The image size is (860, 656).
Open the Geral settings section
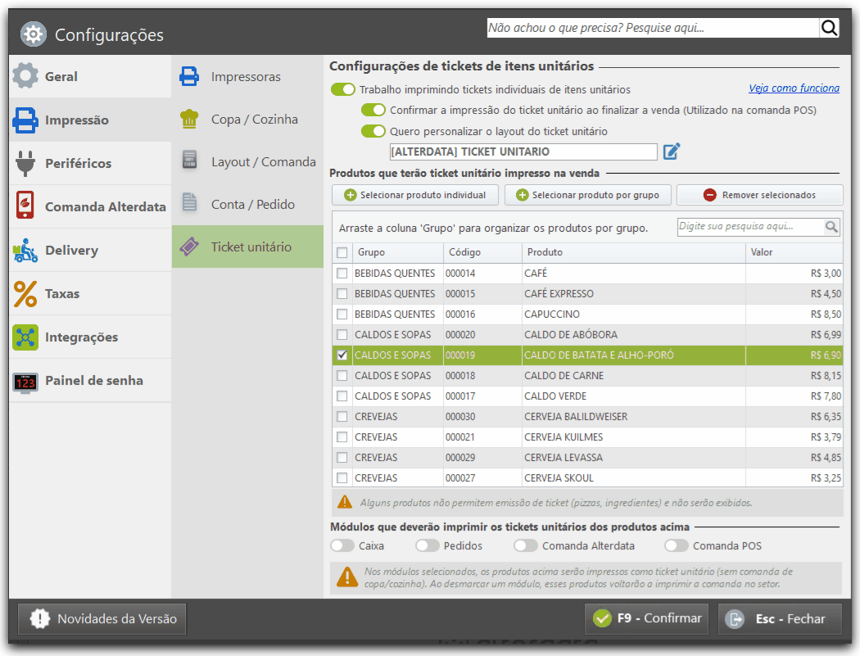(x=90, y=76)
